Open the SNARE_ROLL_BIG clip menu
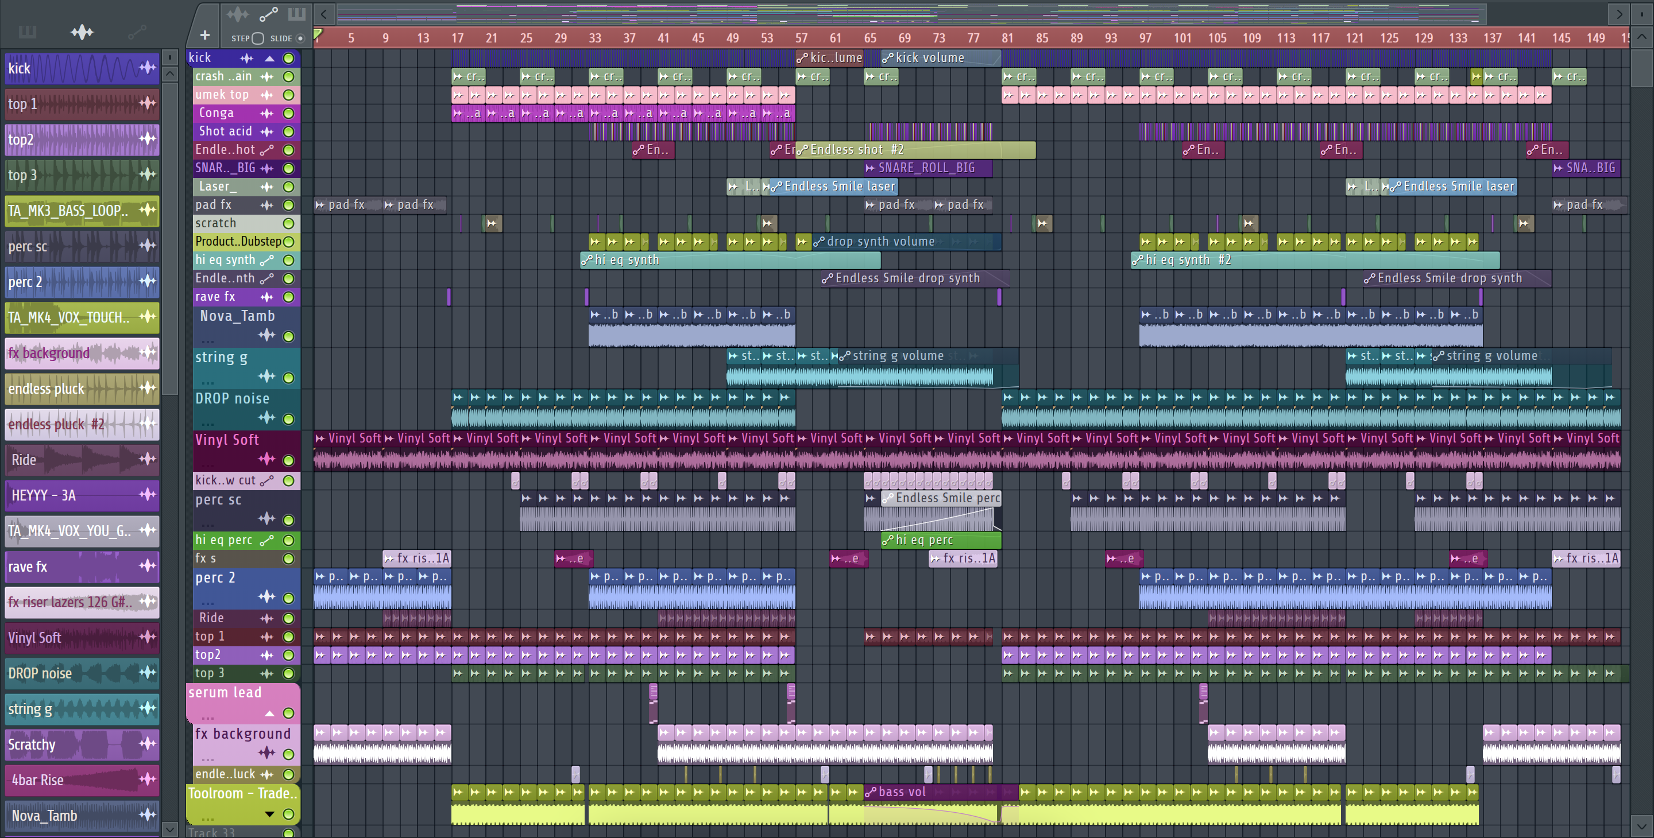The width and height of the screenshot is (1654, 838). coord(870,168)
